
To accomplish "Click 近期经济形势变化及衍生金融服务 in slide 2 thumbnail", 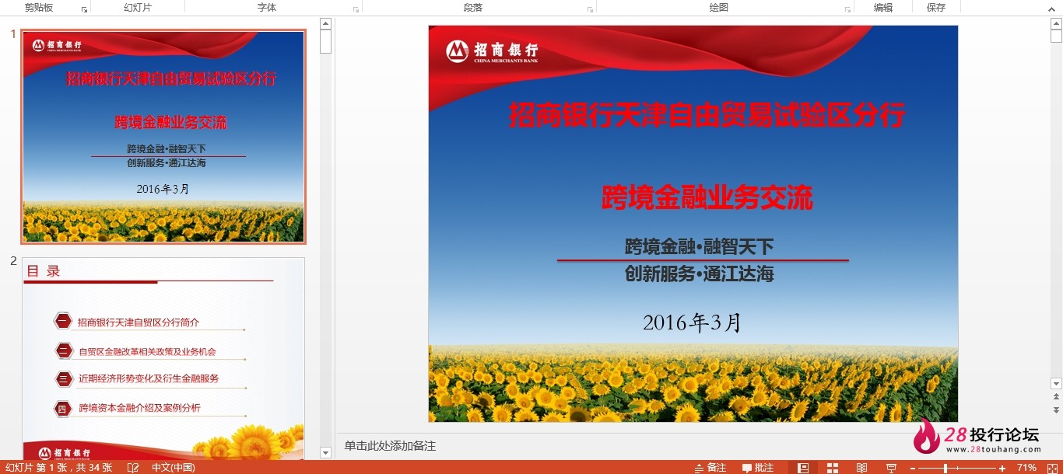I will (x=149, y=378).
